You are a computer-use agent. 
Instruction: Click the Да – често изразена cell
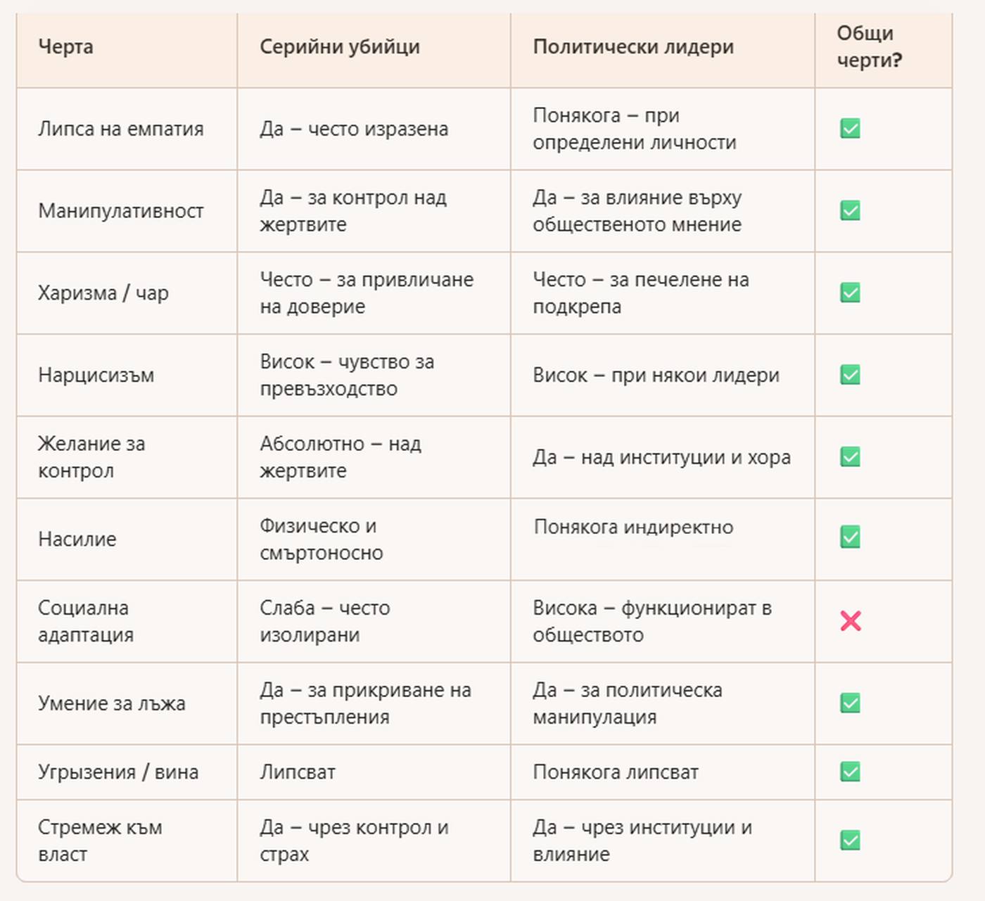[354, 129]
